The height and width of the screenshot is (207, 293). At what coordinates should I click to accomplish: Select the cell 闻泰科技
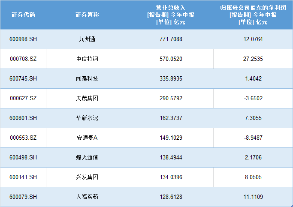(87, 78)
